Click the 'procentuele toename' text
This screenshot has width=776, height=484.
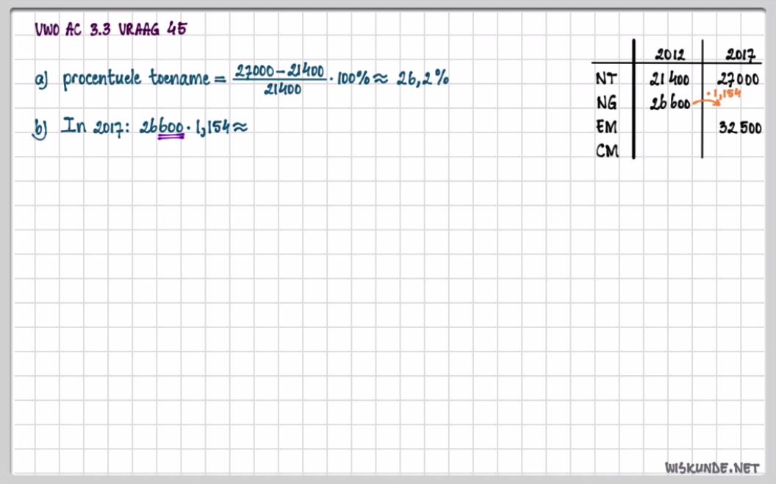pyautogui.click(x=137, y=79)
